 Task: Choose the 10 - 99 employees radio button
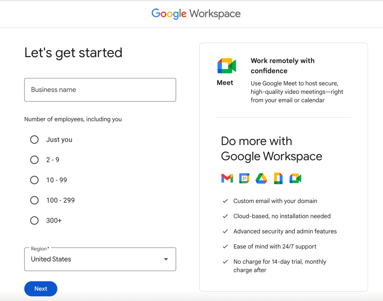34,180
